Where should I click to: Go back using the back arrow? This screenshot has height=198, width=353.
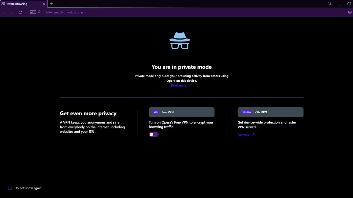click(4, 12)
